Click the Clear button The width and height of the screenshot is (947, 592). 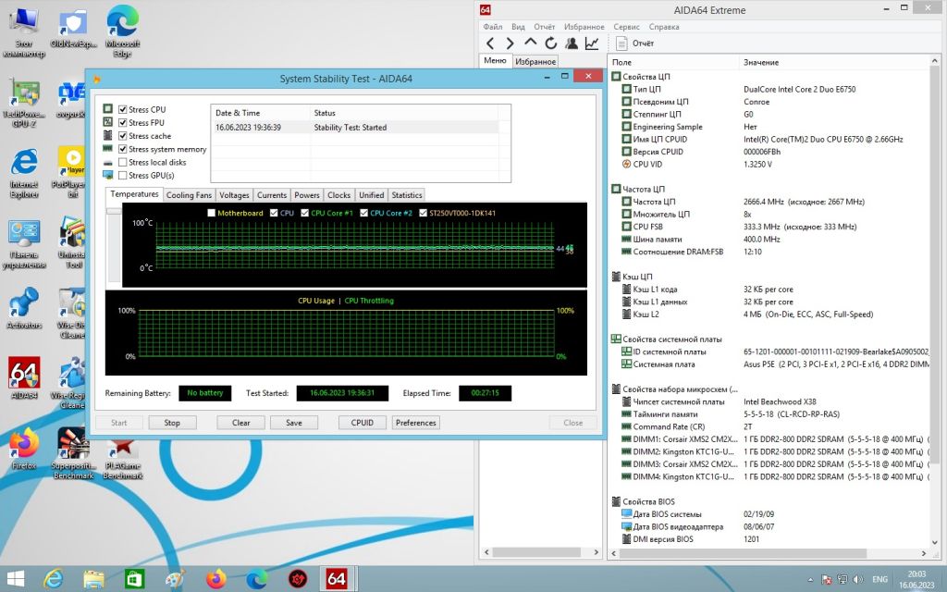pyautogui.click(x=241, y=423)
